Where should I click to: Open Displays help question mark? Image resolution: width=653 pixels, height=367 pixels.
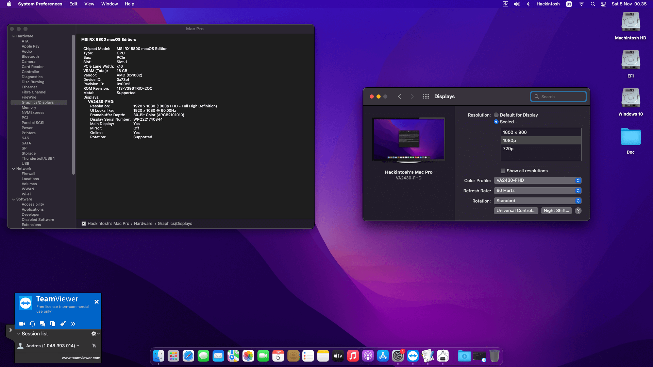(578, 211)
